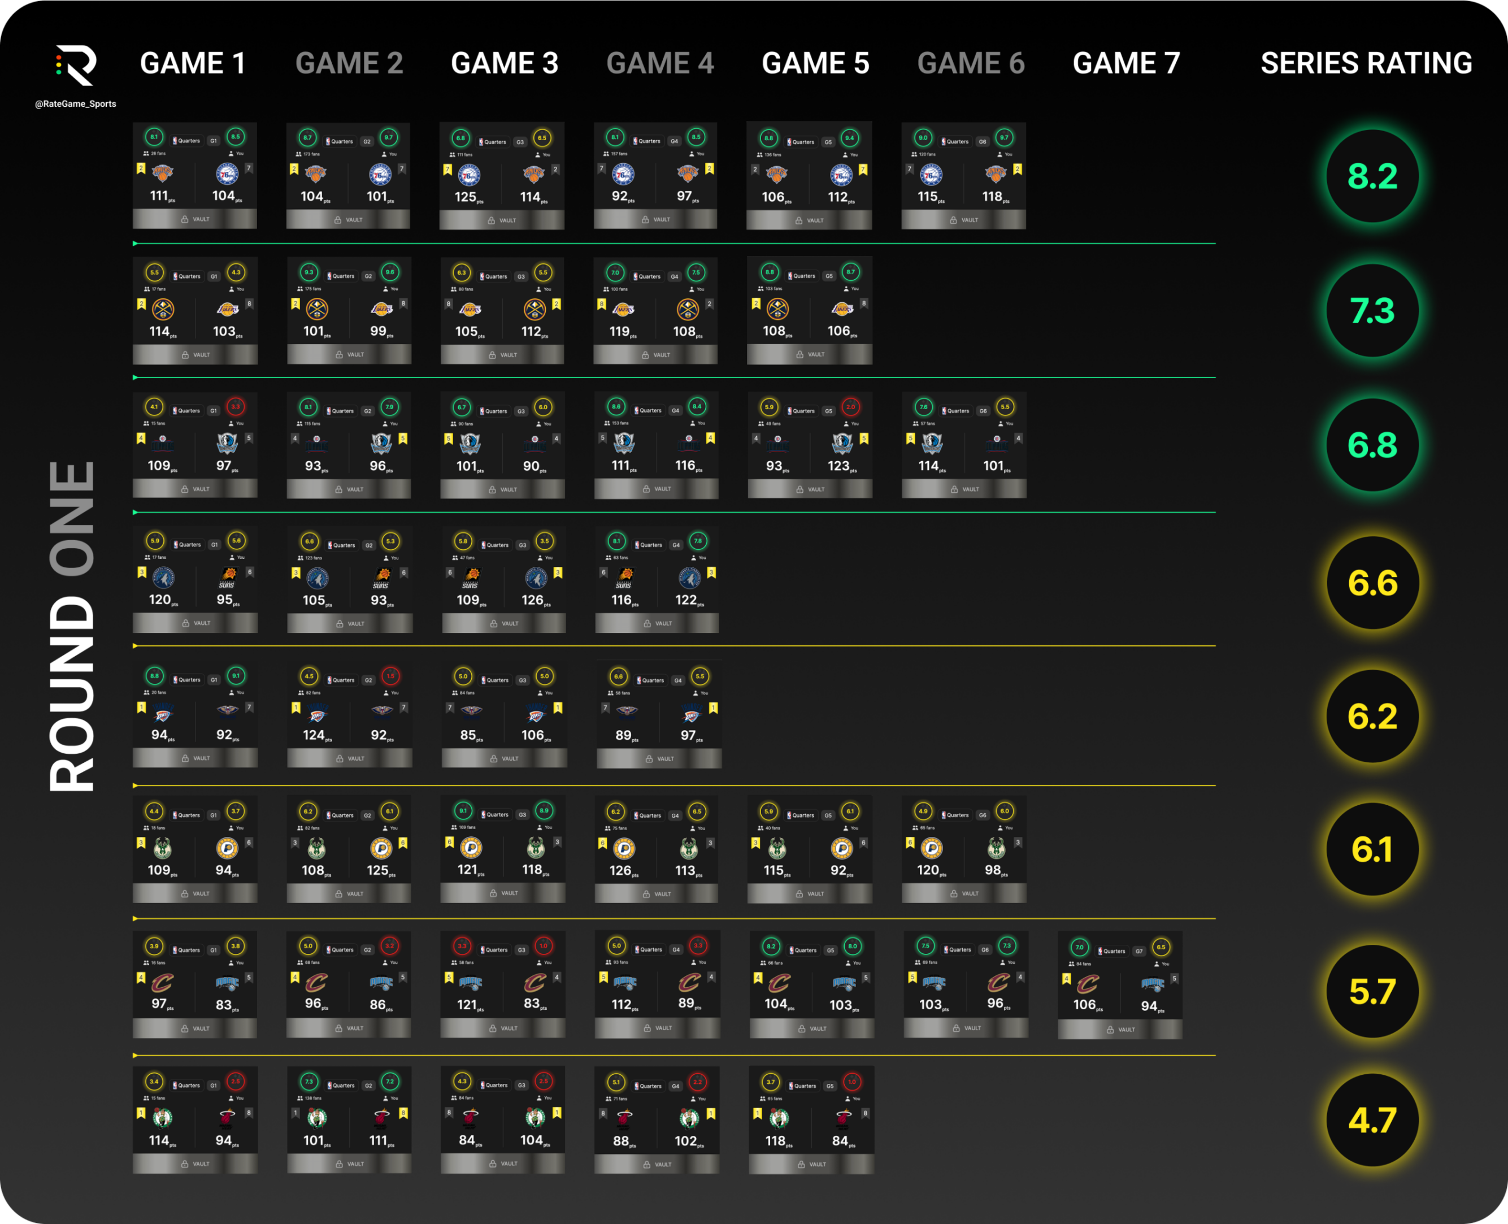Click the Thunder logo in the 124–92 game
Viewport: 1508px width, 1224px height.
[x=318, y=713]
